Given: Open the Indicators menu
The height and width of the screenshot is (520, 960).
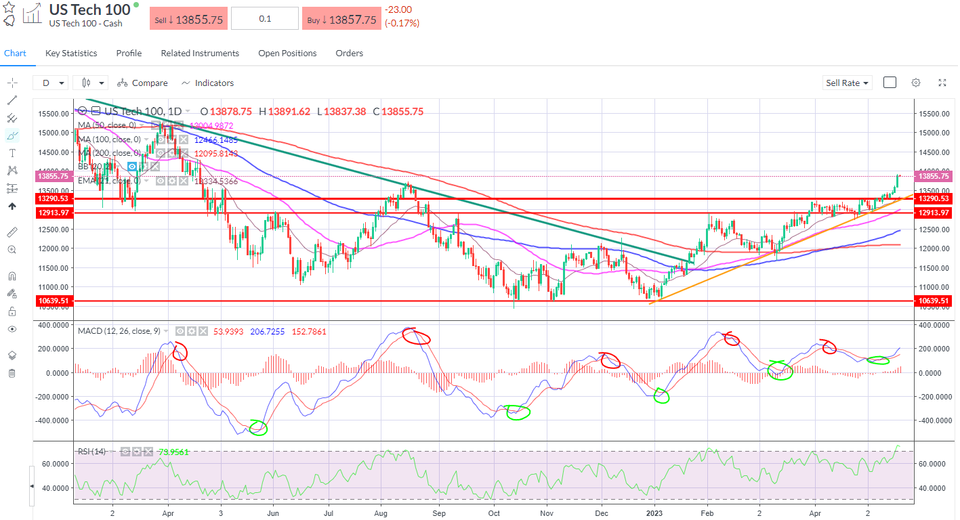Looking at the screenshot, I should (x=207, y=83).
